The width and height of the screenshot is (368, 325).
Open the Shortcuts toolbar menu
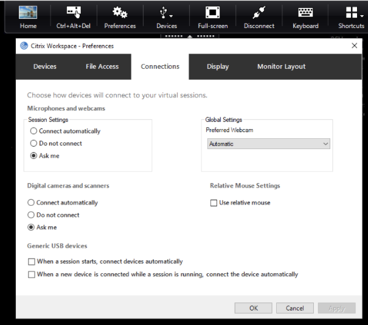tap(351, 13)
